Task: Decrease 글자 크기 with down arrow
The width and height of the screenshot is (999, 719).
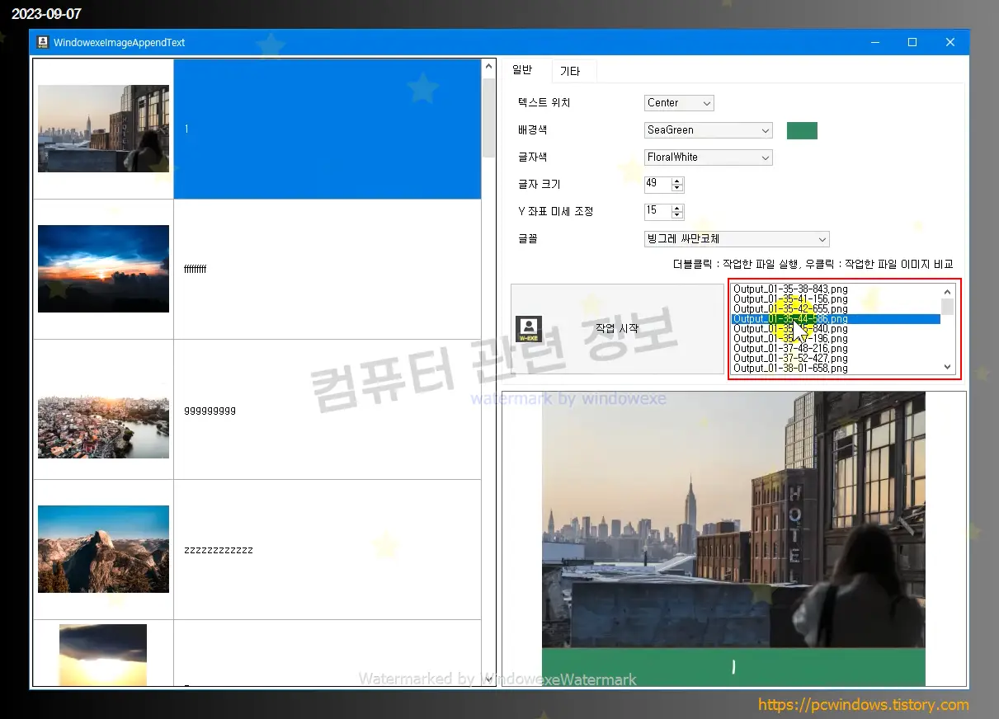Action: [x=677, y=188]
